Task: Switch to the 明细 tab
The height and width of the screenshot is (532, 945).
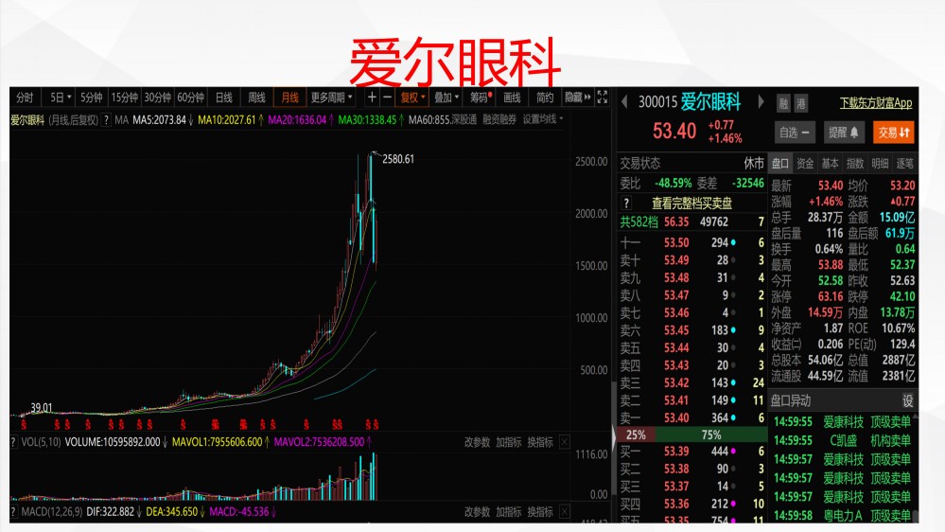Action: 880,164
